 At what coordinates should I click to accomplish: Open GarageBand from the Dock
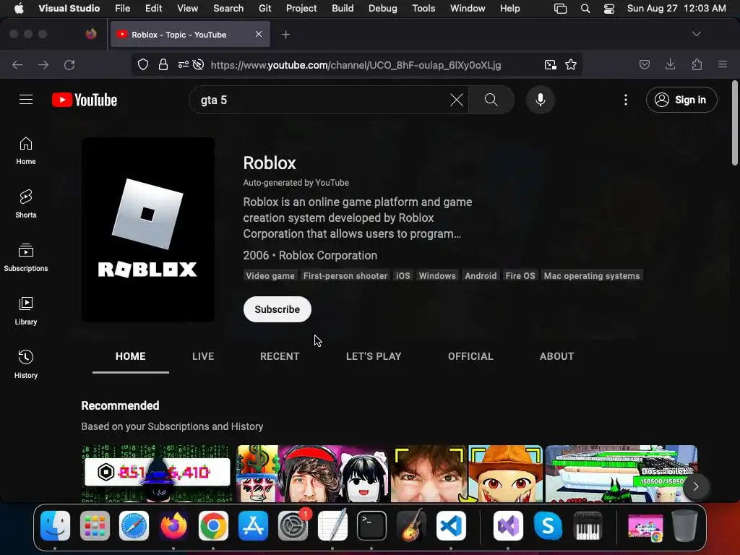[411, 526]
